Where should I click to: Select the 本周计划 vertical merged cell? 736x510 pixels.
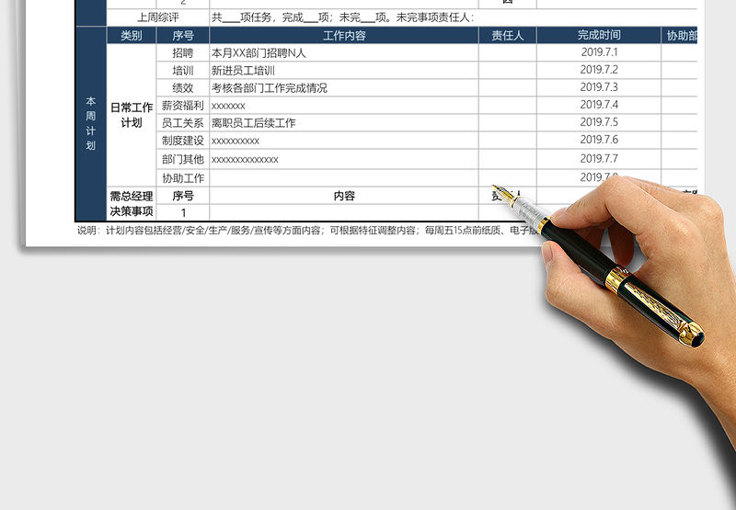90,124
